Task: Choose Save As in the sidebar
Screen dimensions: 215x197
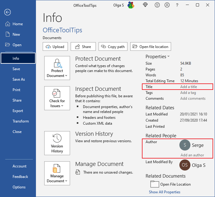Action: coord(19,79)
